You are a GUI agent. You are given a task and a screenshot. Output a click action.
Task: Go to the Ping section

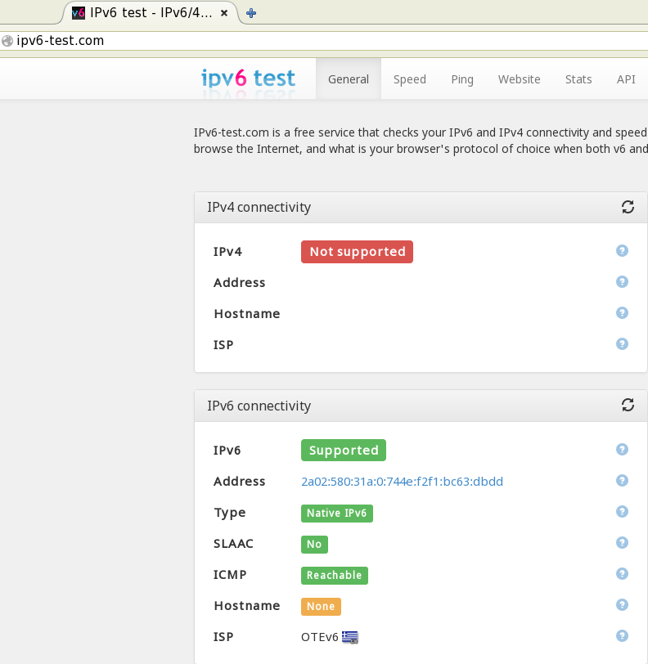(x=462, y=79)
